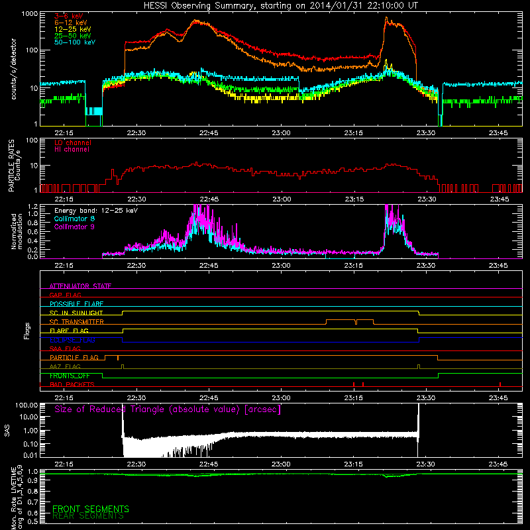Click the 0.9 value on livetime axis
This screenshot has height=530, width=530.
[x=33, y=480]
